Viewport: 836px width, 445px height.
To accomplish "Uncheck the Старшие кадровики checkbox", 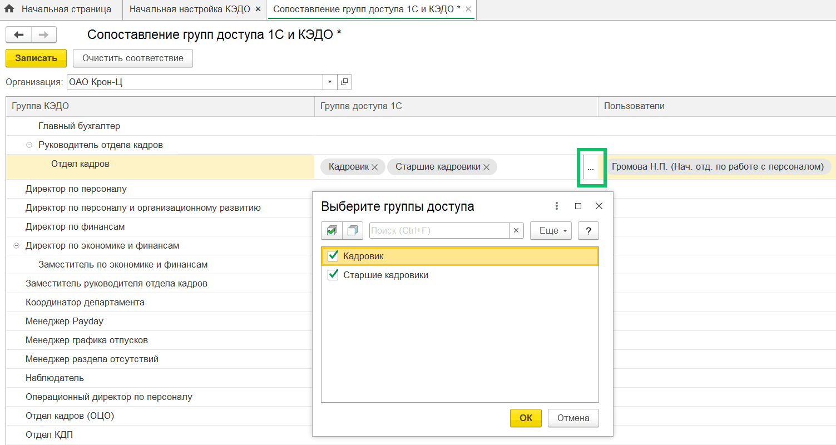I will (x=333, y=275).
